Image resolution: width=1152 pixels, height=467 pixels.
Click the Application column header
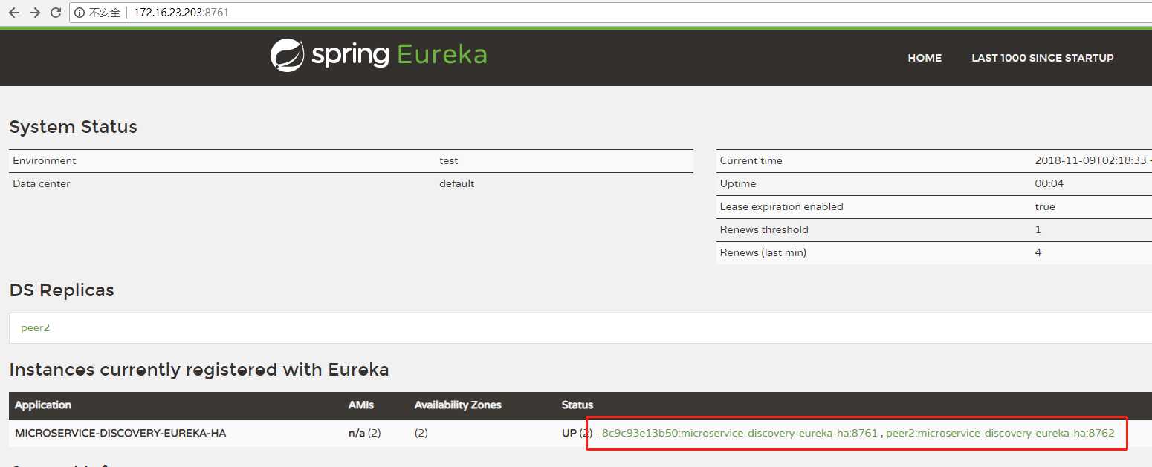(x=43, y=405)
